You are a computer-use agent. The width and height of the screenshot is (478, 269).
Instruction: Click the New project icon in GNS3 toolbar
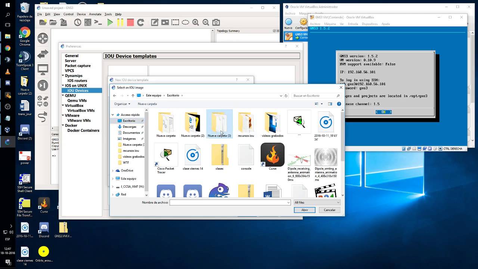tap(43, 22)
